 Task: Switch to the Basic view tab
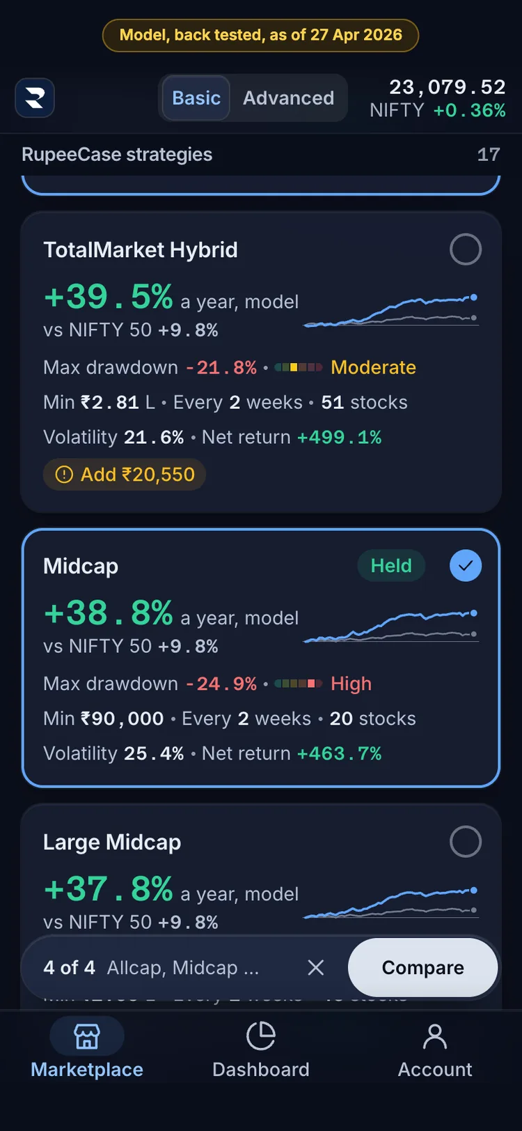[x=196, y=98]
